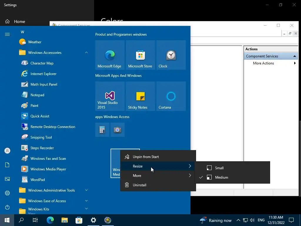Show hidden system tray icons
The image size is (301, 226).
(x=238, y=220)
